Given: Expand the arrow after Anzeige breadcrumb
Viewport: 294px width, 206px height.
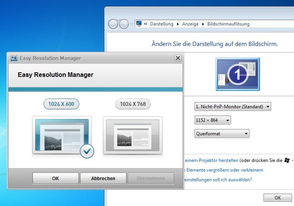Looking at the screenshot, I should (203, 24).
